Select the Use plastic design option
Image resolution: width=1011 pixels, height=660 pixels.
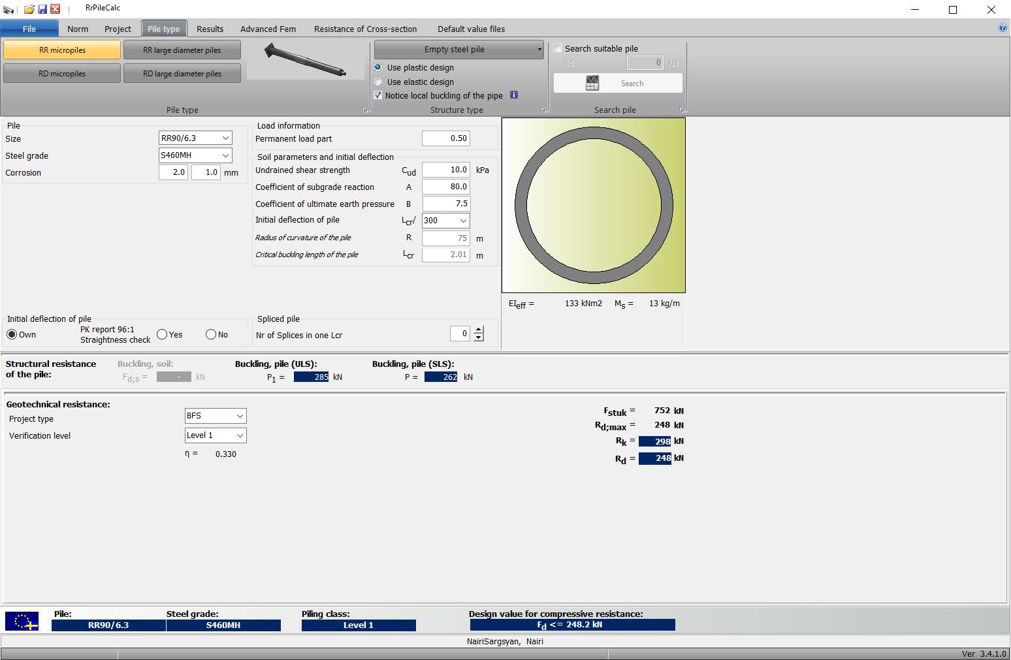378,67
